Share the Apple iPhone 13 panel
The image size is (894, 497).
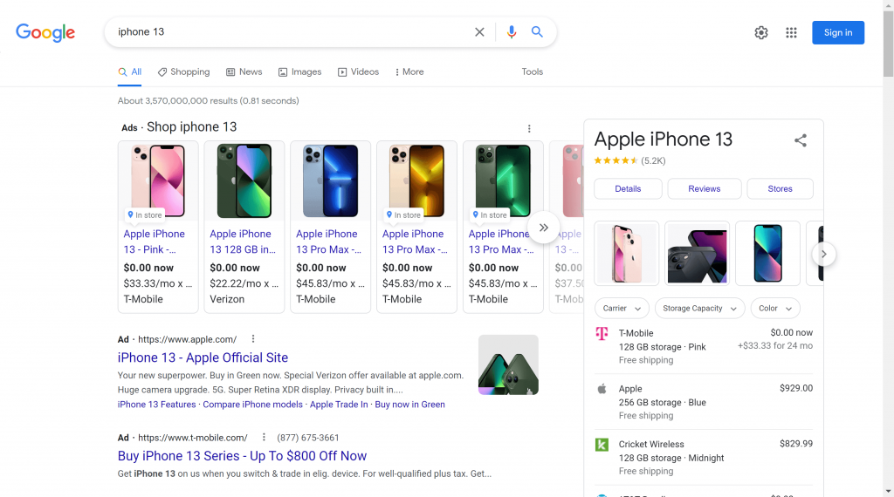pyautogui.click(x=801, y=140)
